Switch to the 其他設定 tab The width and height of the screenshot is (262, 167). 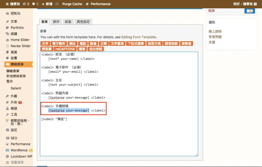click(83, 22)
